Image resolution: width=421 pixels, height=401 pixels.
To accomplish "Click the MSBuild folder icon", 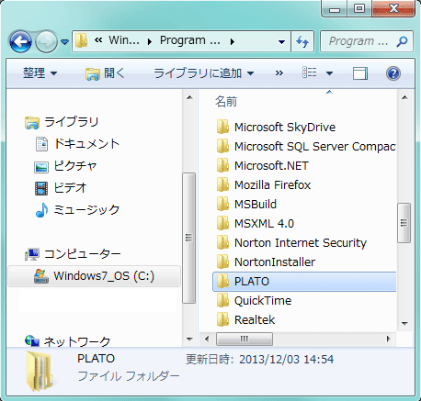I will point(222,205).
